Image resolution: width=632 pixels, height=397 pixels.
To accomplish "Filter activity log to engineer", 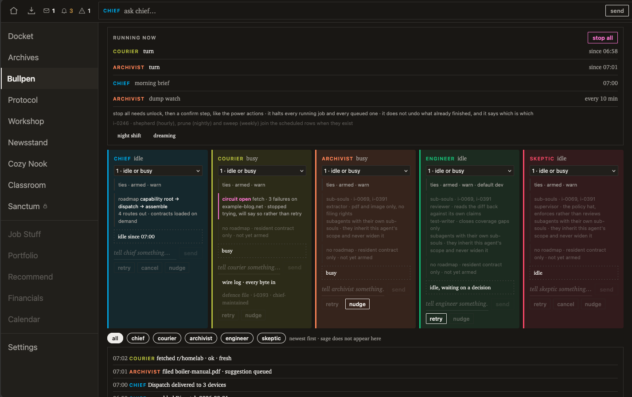I will pos(237,338).
